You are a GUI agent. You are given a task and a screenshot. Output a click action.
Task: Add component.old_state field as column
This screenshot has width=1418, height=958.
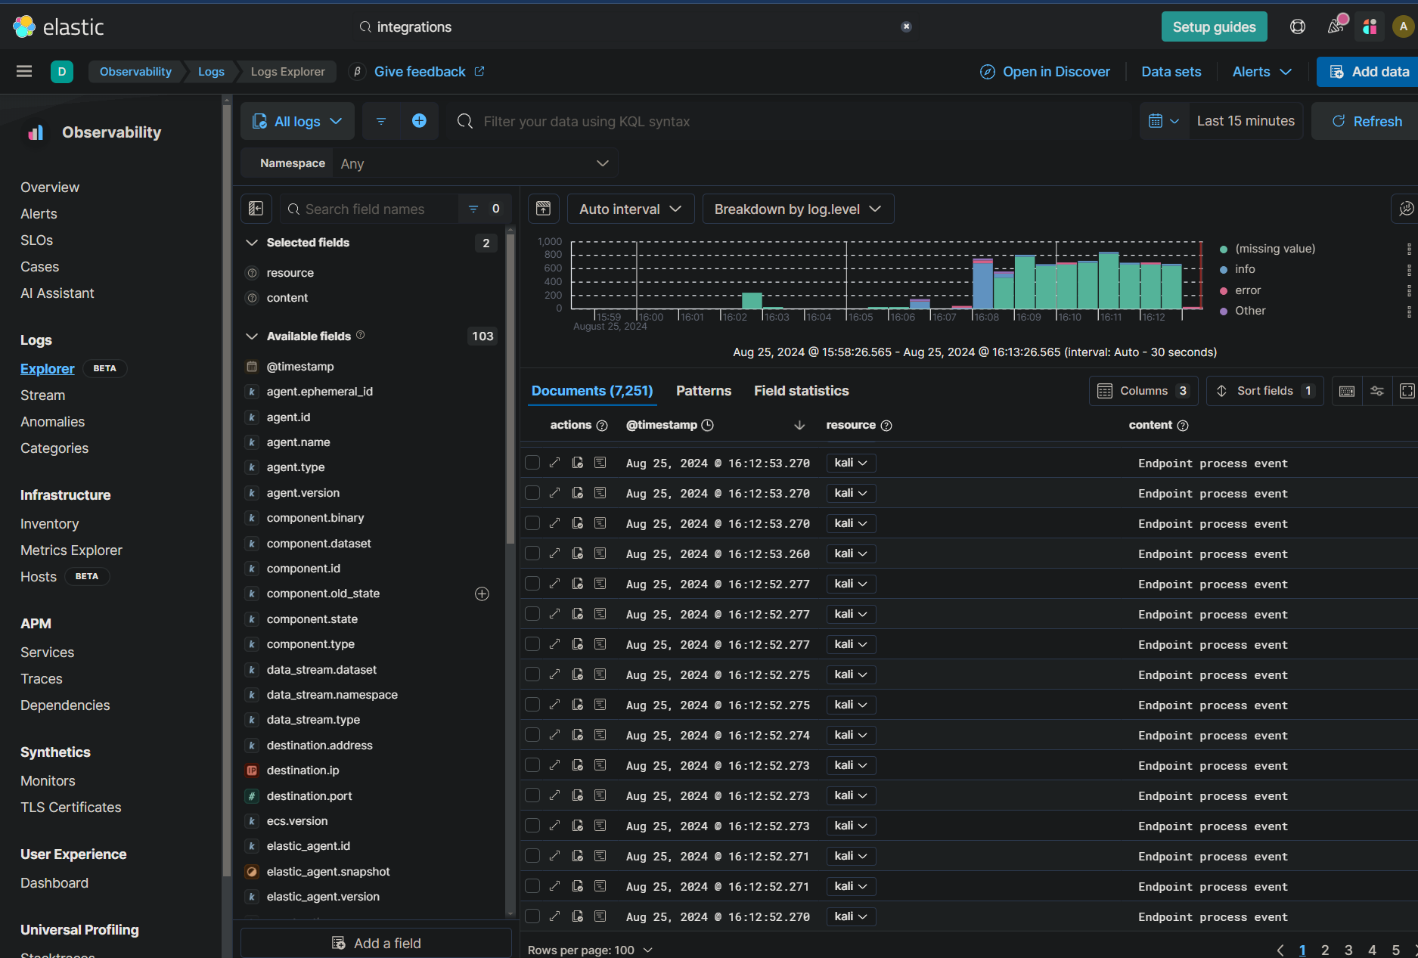[x=482, y=594]
